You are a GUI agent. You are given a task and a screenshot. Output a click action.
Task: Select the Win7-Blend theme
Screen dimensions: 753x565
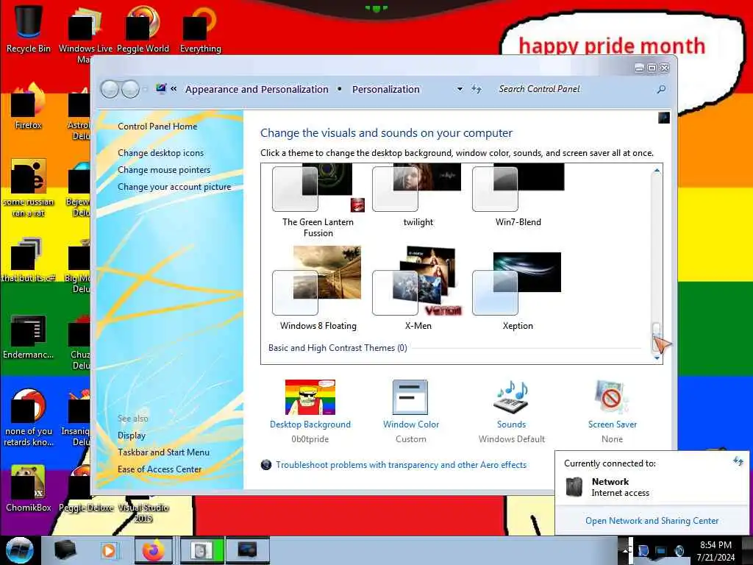[518, 195]
